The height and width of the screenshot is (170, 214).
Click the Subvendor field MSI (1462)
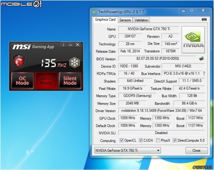click(x=183, y=66)
